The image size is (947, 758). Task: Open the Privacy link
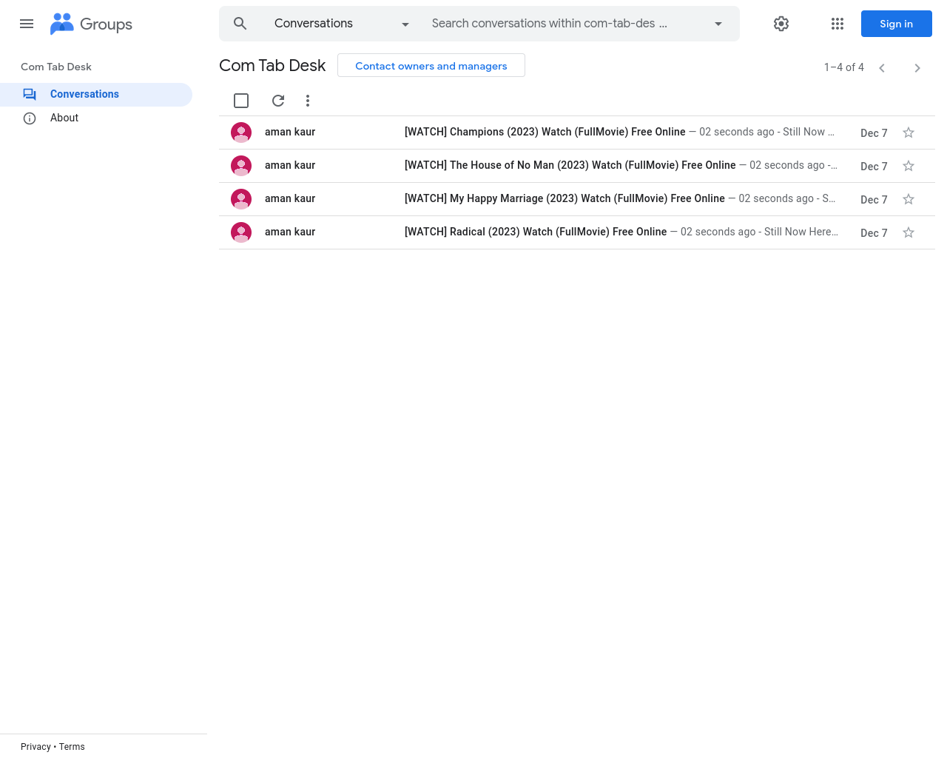(x=36, y=747)
